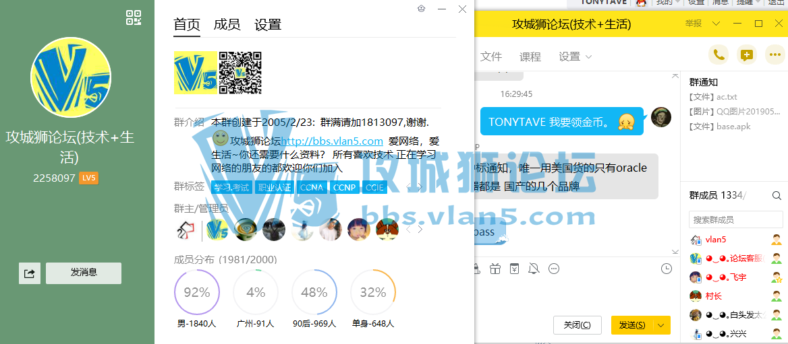788x344 pixels.
Task: Open the 我的 dropdown in top bar
Action: (668, 2)
